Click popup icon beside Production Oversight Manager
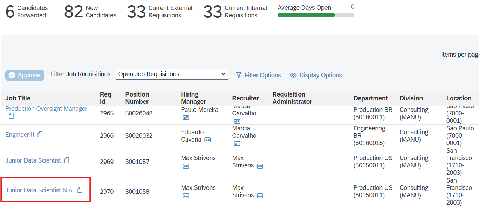This screenshot has height=207, width=479. click(x=11, y=115)
